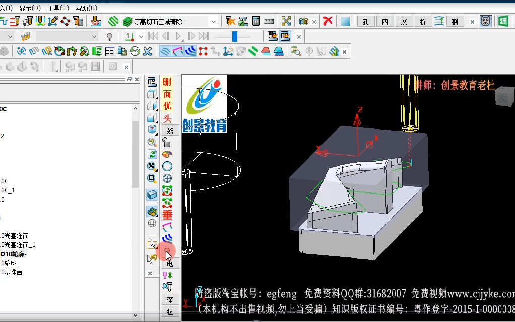
Task: Click the 电 button
Action: coord(170,263)
